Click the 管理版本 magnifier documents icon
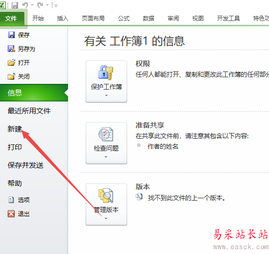269x254 pixels. click(x=106, y=195)
